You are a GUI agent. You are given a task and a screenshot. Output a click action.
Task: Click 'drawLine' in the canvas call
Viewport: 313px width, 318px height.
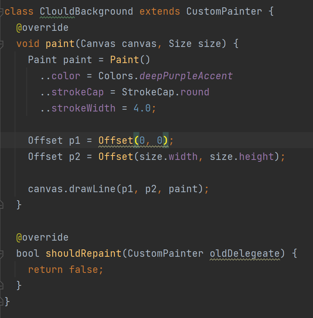[92, 189]
